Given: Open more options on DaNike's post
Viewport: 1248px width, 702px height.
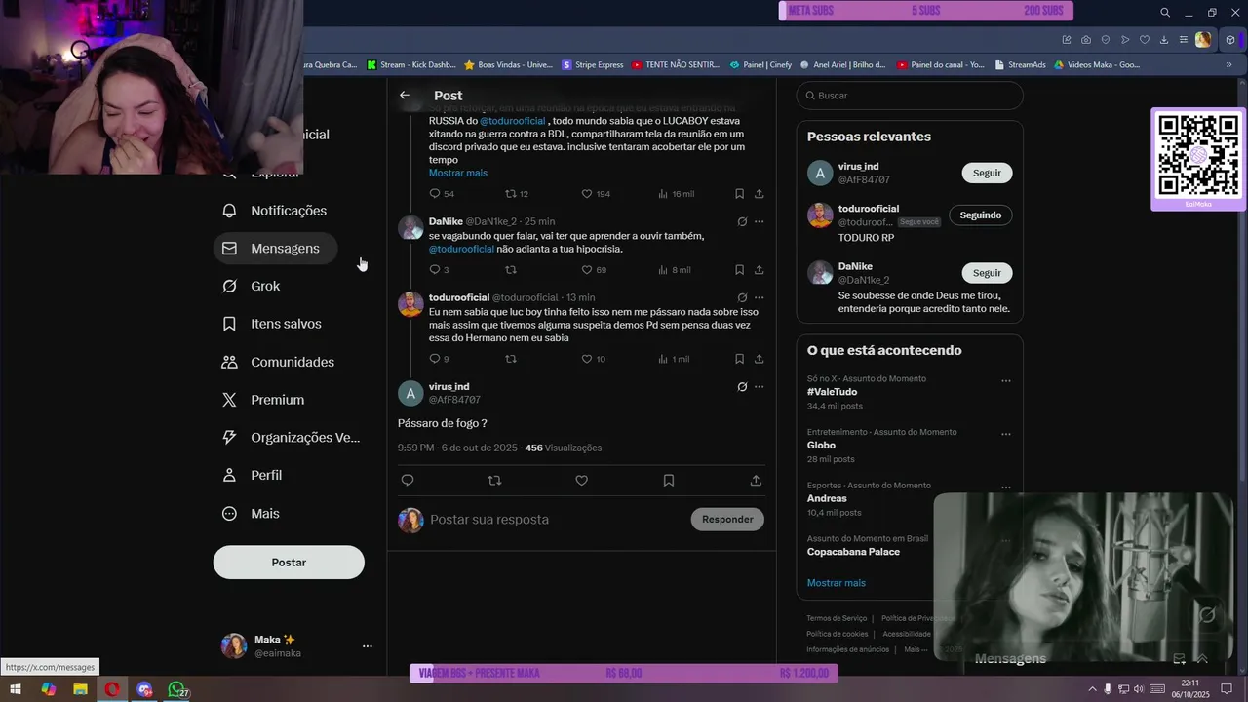Looking at the screenshot, I should (760, 221).
